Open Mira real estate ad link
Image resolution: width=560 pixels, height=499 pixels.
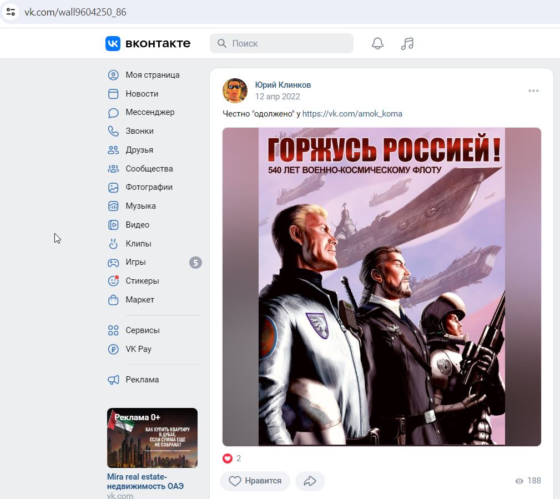(x=145, y=481)
